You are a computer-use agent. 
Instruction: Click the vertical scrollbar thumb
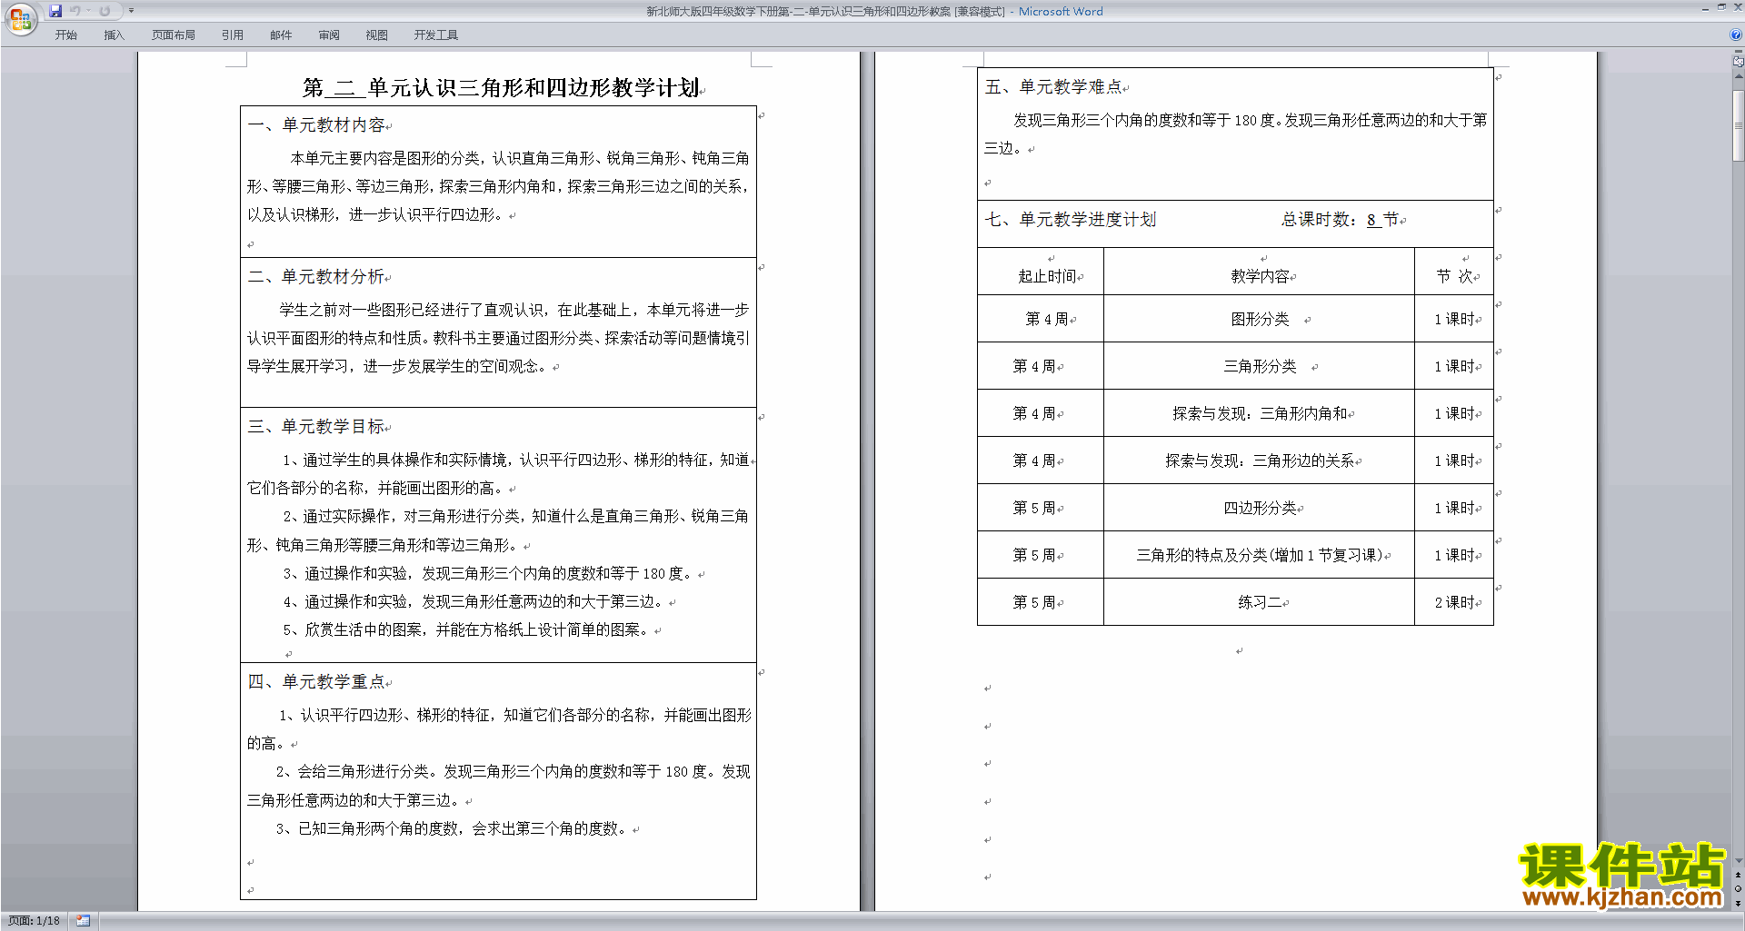(1739, 126)
